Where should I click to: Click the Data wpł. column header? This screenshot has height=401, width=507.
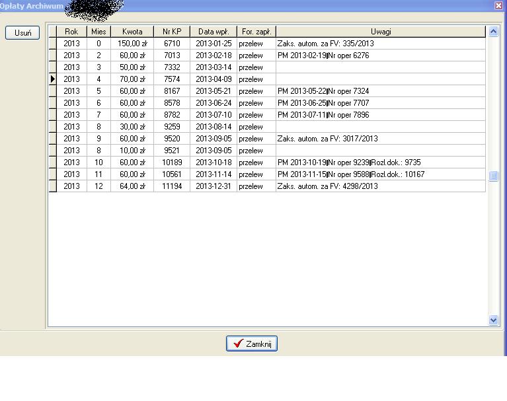(213, 32)
